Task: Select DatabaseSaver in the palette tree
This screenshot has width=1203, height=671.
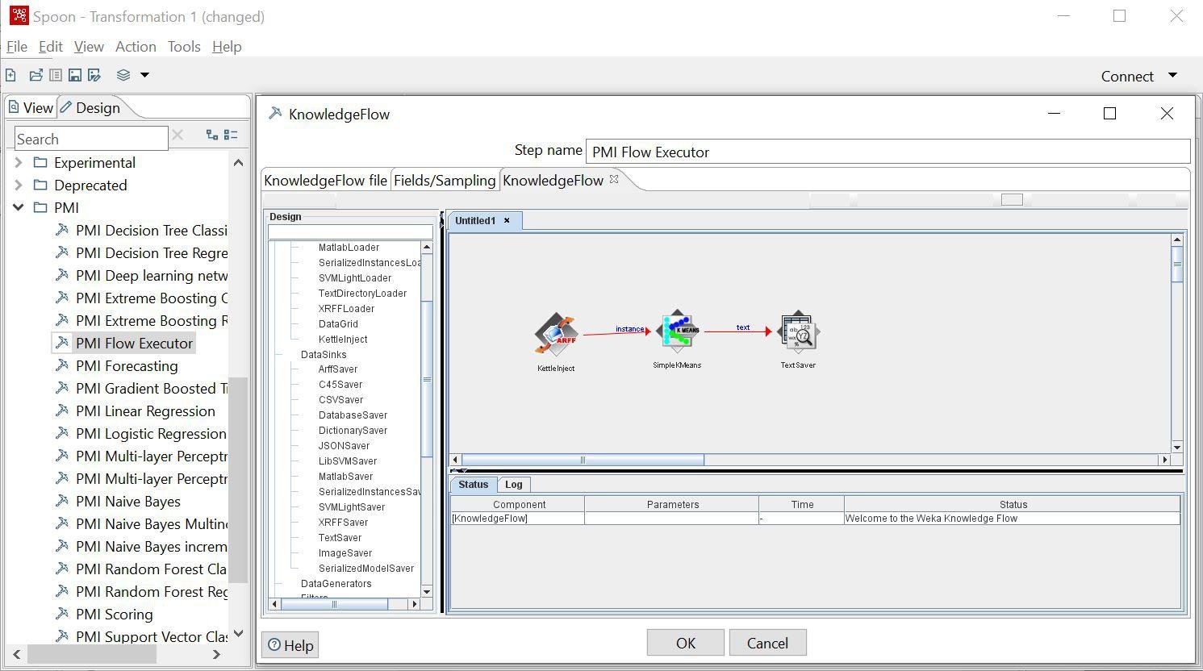Action: [353, 415]
